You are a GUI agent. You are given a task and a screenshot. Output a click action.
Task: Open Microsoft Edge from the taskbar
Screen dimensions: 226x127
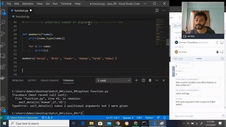point(83,123)
